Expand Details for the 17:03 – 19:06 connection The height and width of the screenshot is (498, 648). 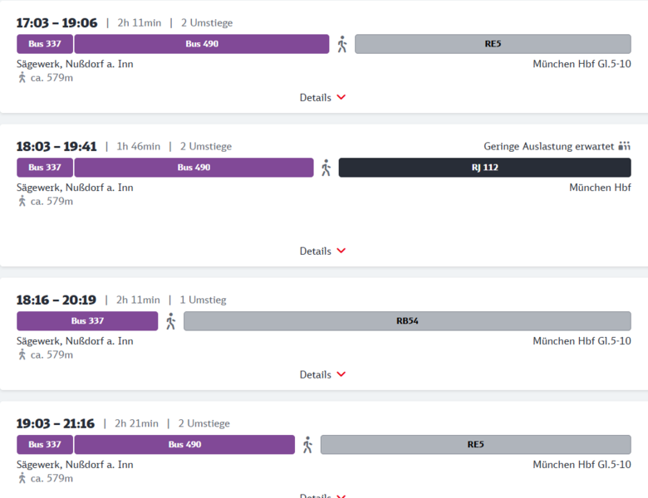coord(322,97)
